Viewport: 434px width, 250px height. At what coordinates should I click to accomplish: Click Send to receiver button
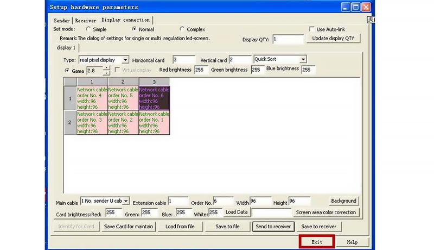tap(273, 227)
